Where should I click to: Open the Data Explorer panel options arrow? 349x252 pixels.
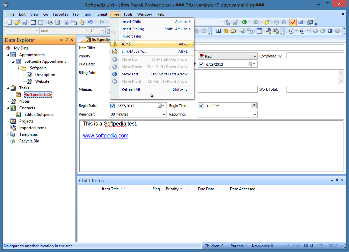pos(61,40)
